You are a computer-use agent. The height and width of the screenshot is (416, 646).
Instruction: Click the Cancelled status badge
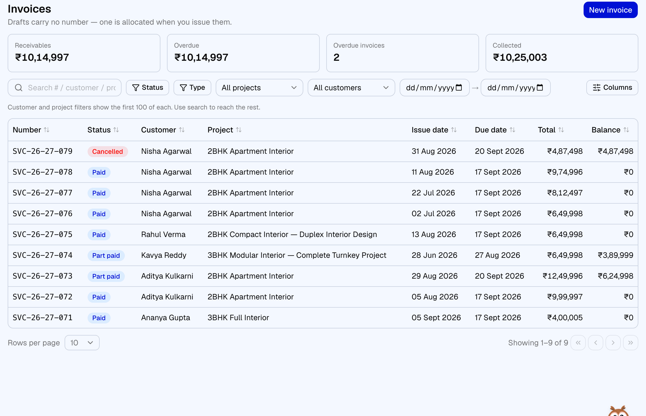[x=108, y=151]
